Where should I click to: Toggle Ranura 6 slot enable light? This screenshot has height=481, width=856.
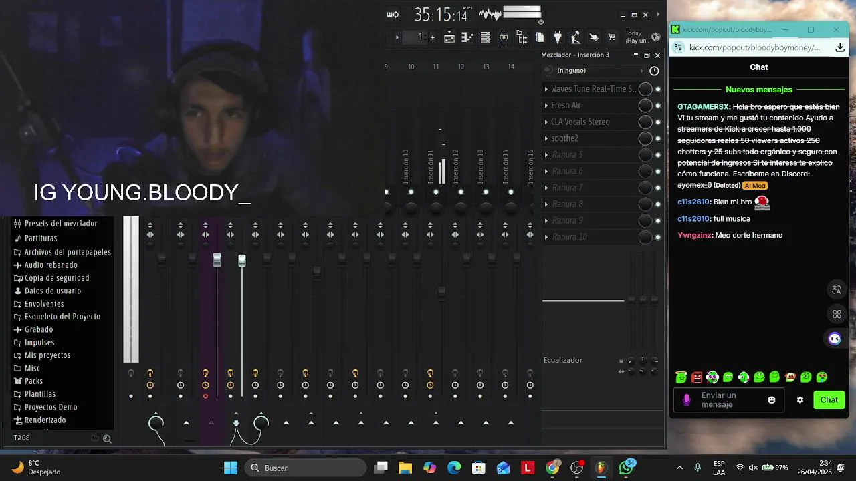click(658, 171)
